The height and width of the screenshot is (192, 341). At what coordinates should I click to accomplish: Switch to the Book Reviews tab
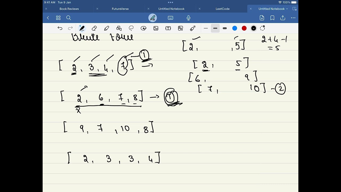pyautogui.click(x=69, y=9)
